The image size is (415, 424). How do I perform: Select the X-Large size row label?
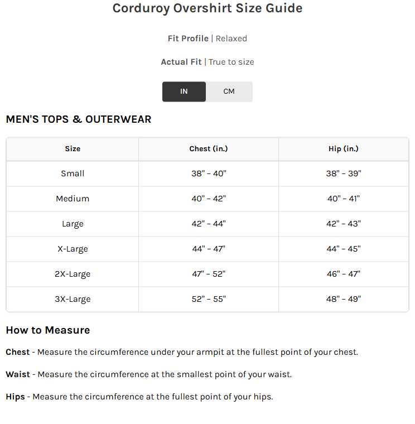coord(73,249)
